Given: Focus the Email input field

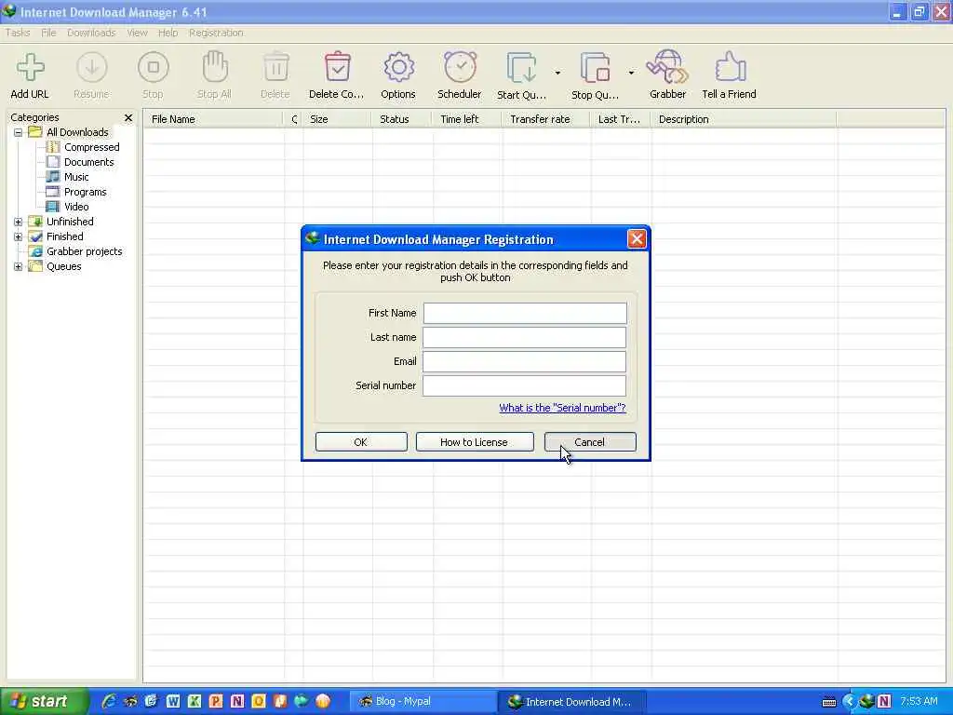Looking at the screenshot, I should (525, 362).
